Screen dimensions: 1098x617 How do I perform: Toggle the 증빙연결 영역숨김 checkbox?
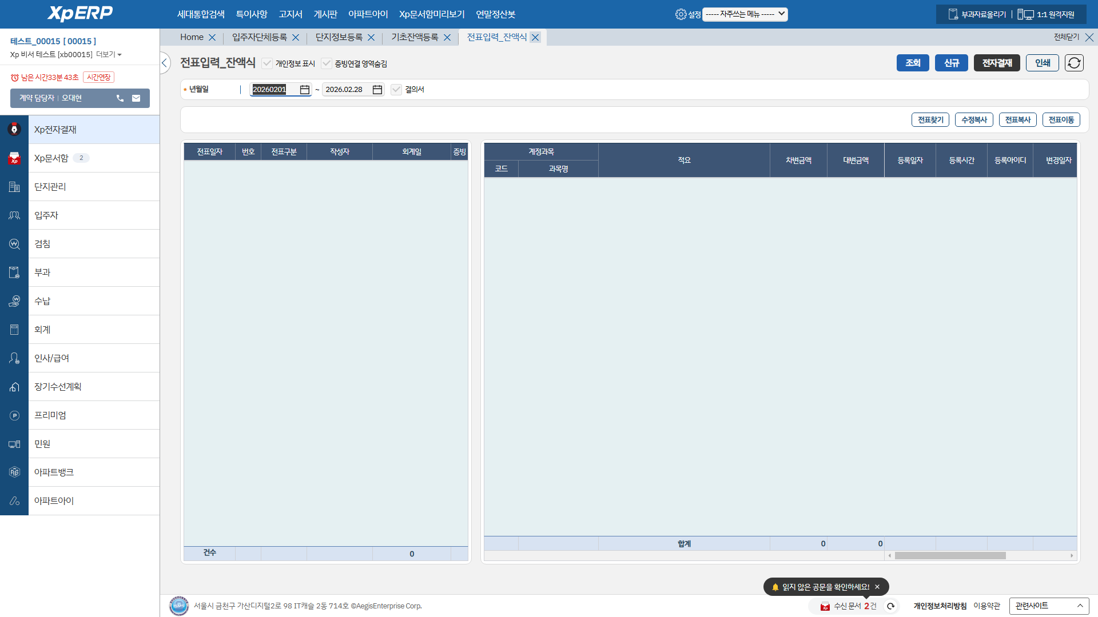coord(326,63)
